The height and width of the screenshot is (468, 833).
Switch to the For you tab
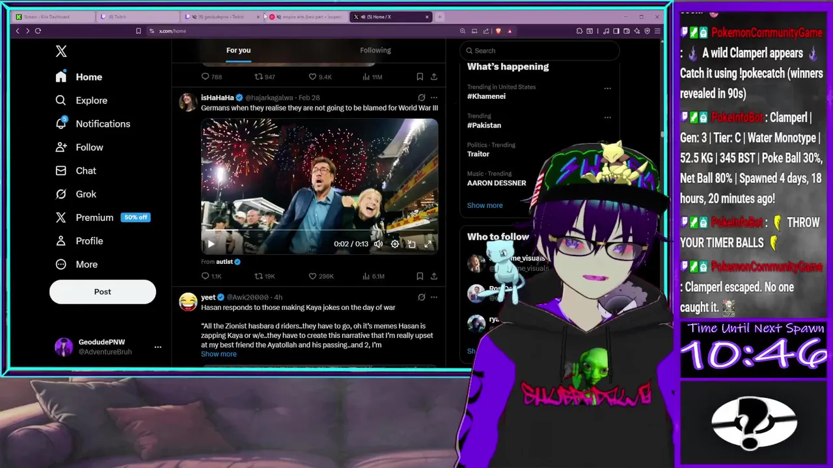tap(238, 50)
